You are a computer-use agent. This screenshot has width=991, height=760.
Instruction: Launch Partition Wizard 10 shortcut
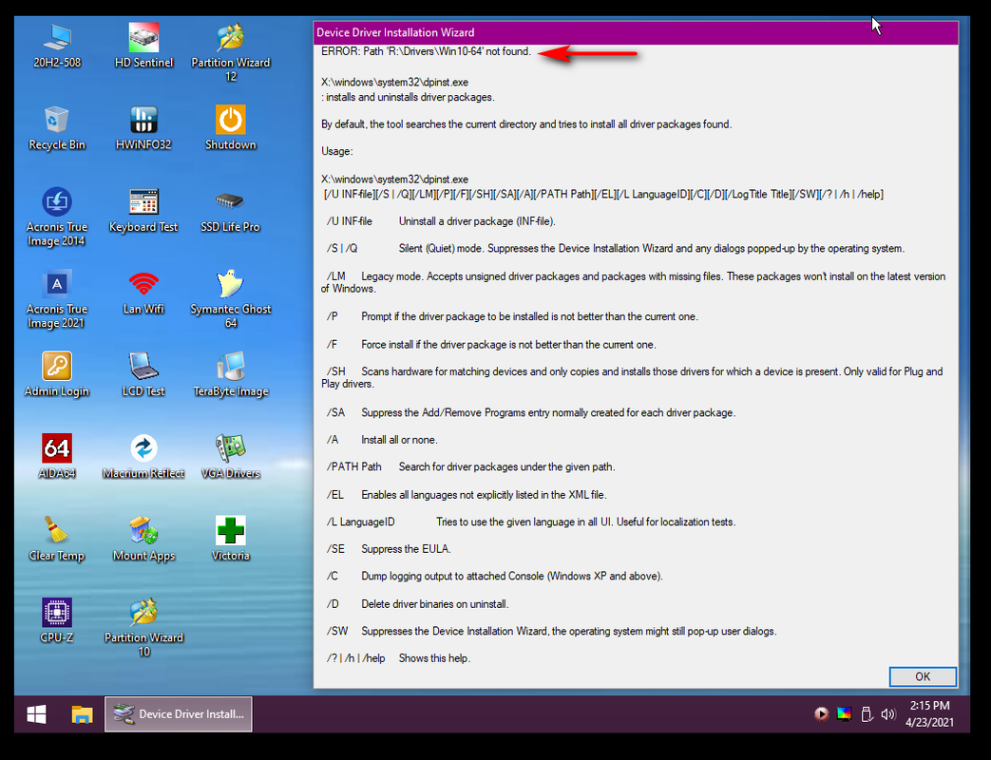(x=143, y=627)
